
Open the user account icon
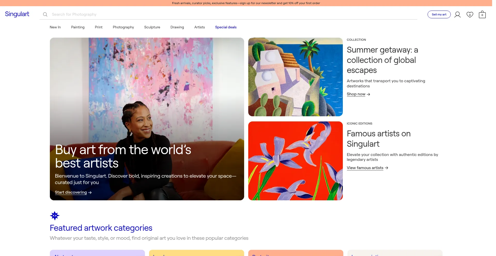click(x=458, y=14)
